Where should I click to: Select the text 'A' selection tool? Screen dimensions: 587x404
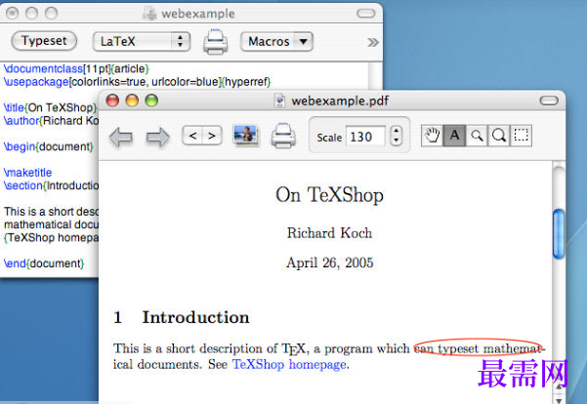[454, 135]
